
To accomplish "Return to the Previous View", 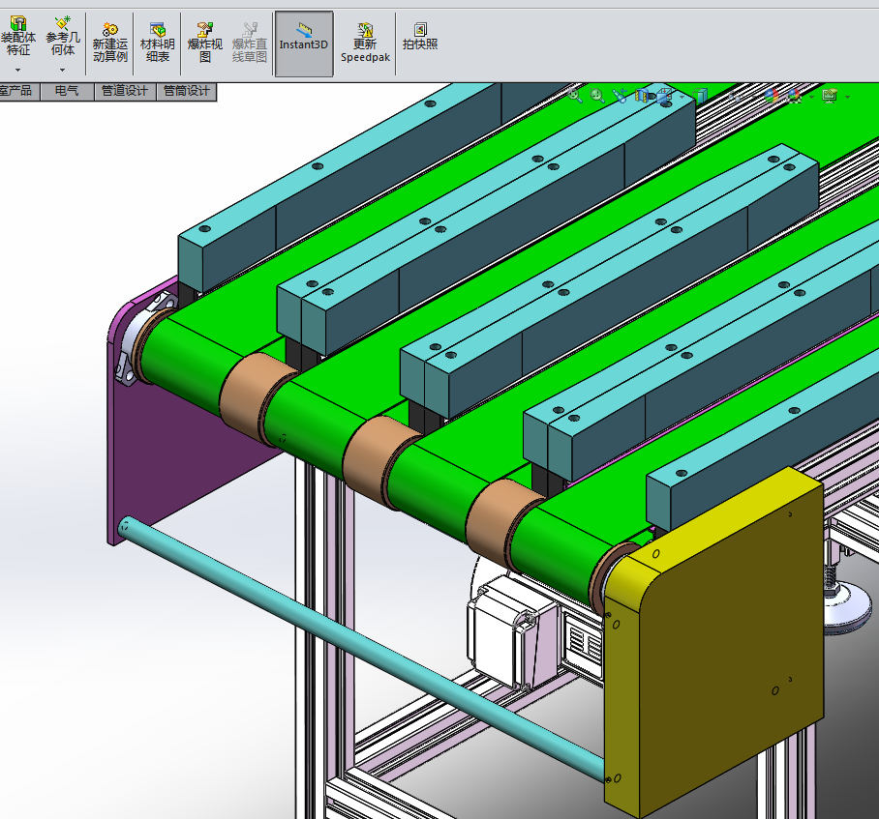I will [x=620, y=96].
